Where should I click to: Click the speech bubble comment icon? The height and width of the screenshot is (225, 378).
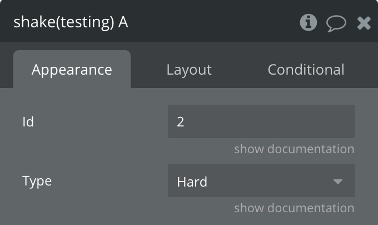336,23
